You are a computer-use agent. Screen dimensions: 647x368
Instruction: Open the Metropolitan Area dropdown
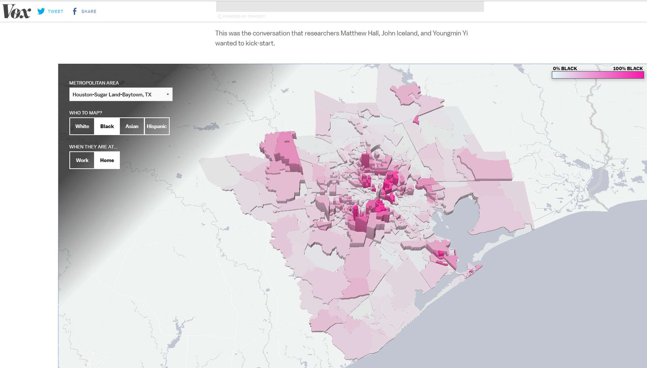tap(121, 94)
